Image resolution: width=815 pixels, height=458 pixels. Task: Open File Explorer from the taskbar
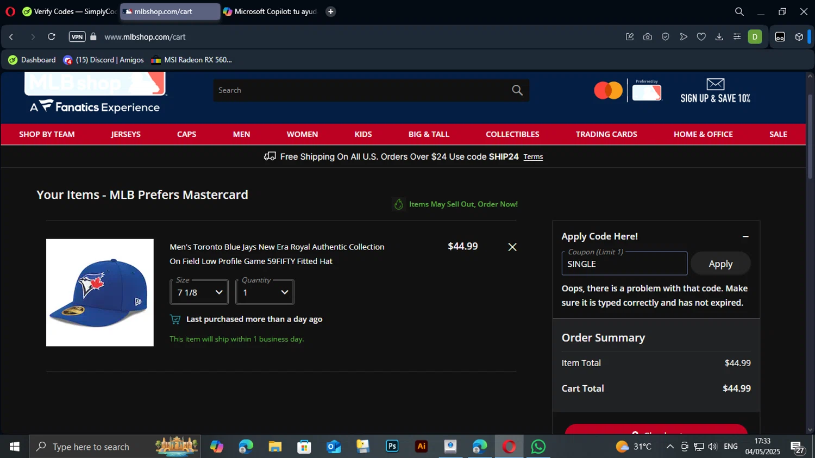(x=275, y=447)
